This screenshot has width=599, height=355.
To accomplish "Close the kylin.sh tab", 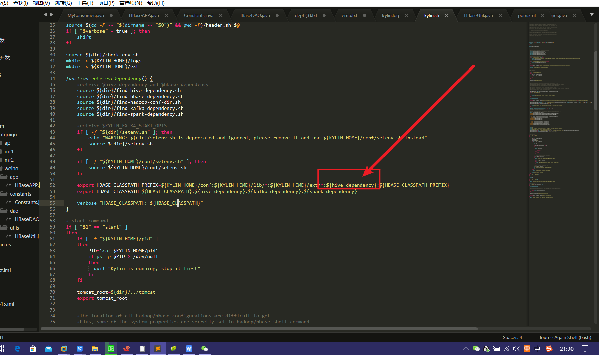I will tap(446, 15).
